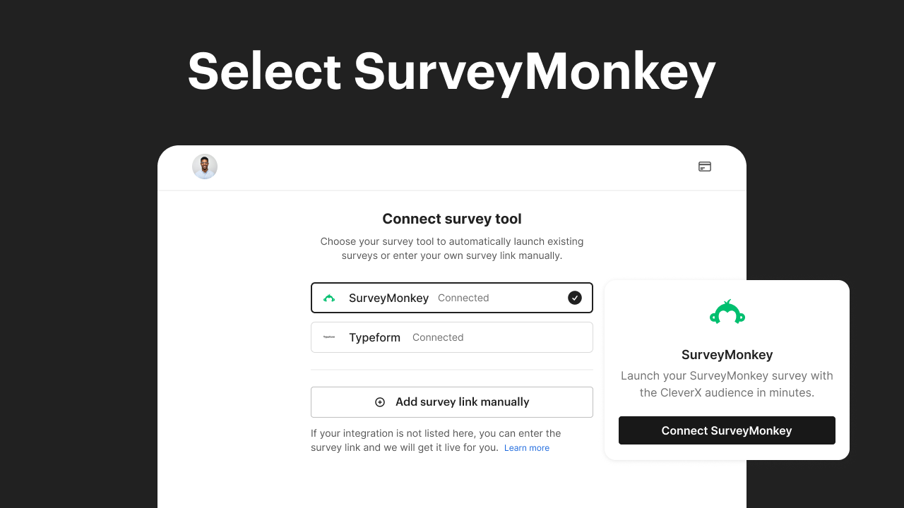The width and height of the screenshot is (904, 508).
Task: Open the Learn more link
Action: coord(526,447)
